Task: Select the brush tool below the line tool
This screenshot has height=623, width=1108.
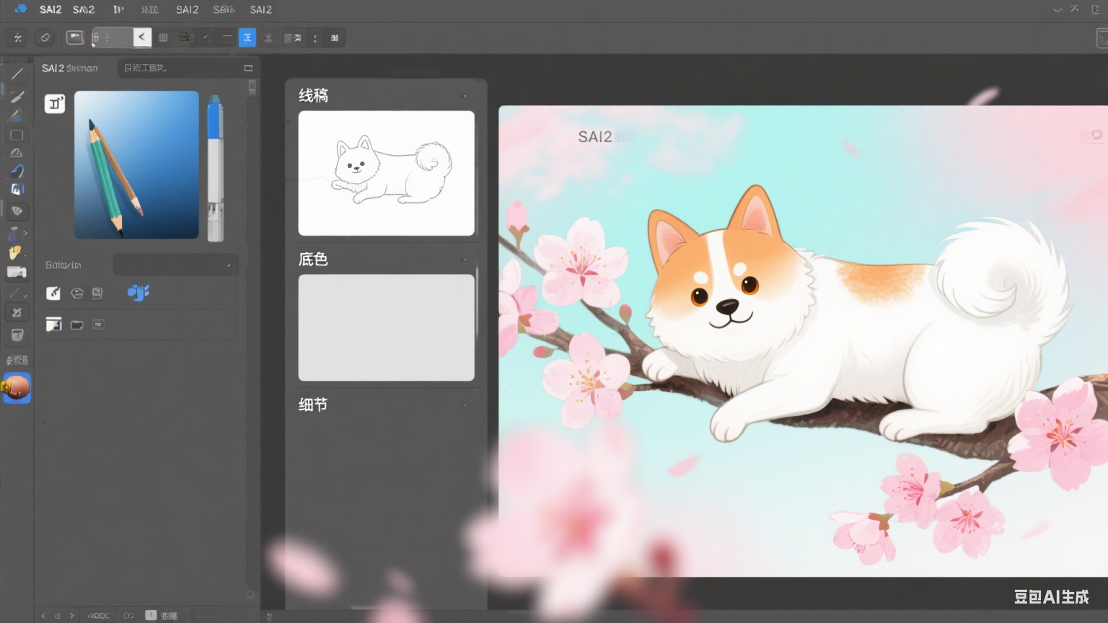Action: 17,97
